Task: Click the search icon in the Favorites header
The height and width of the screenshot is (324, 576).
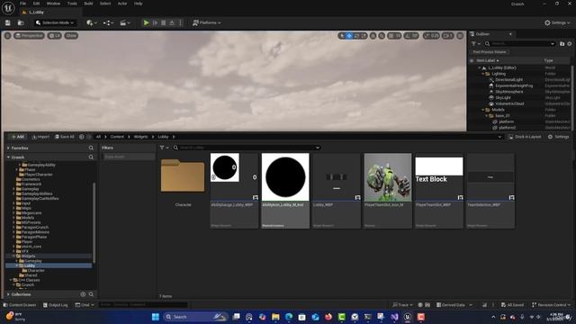Action: coord(91,148)
